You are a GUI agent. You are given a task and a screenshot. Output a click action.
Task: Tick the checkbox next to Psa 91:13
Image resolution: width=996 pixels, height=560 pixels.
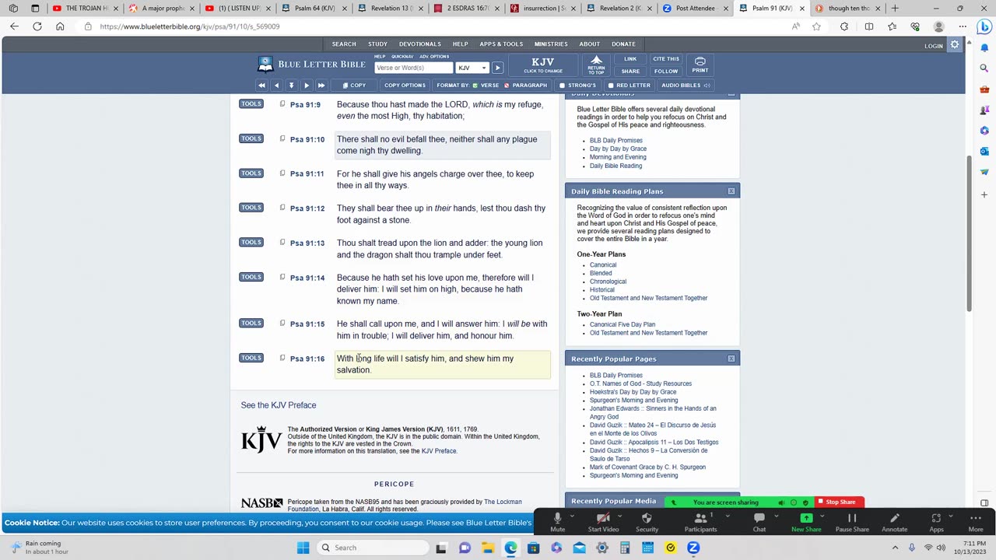pyautogui.click(x=282, y=242)
